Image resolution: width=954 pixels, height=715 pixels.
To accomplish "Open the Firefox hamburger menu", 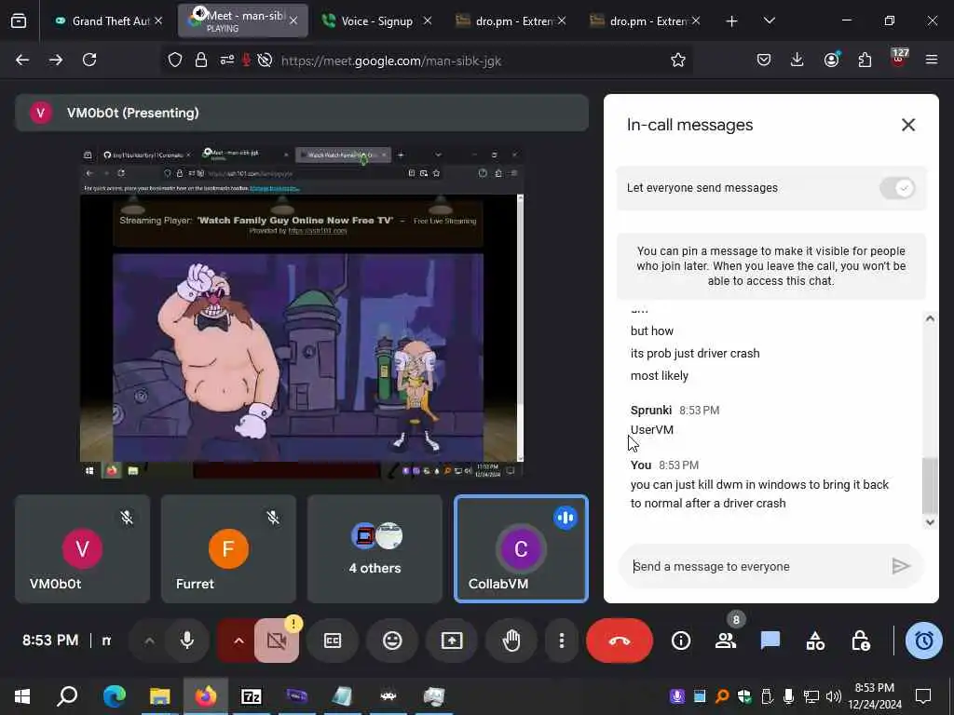I will 932,60.
